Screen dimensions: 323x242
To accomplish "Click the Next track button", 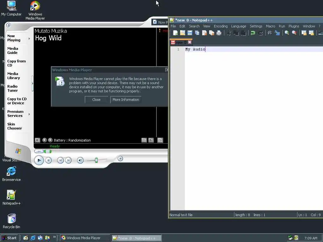I will point(68,160).
